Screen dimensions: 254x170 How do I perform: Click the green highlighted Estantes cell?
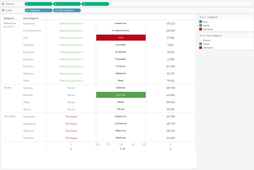click(x=121, y=95)
